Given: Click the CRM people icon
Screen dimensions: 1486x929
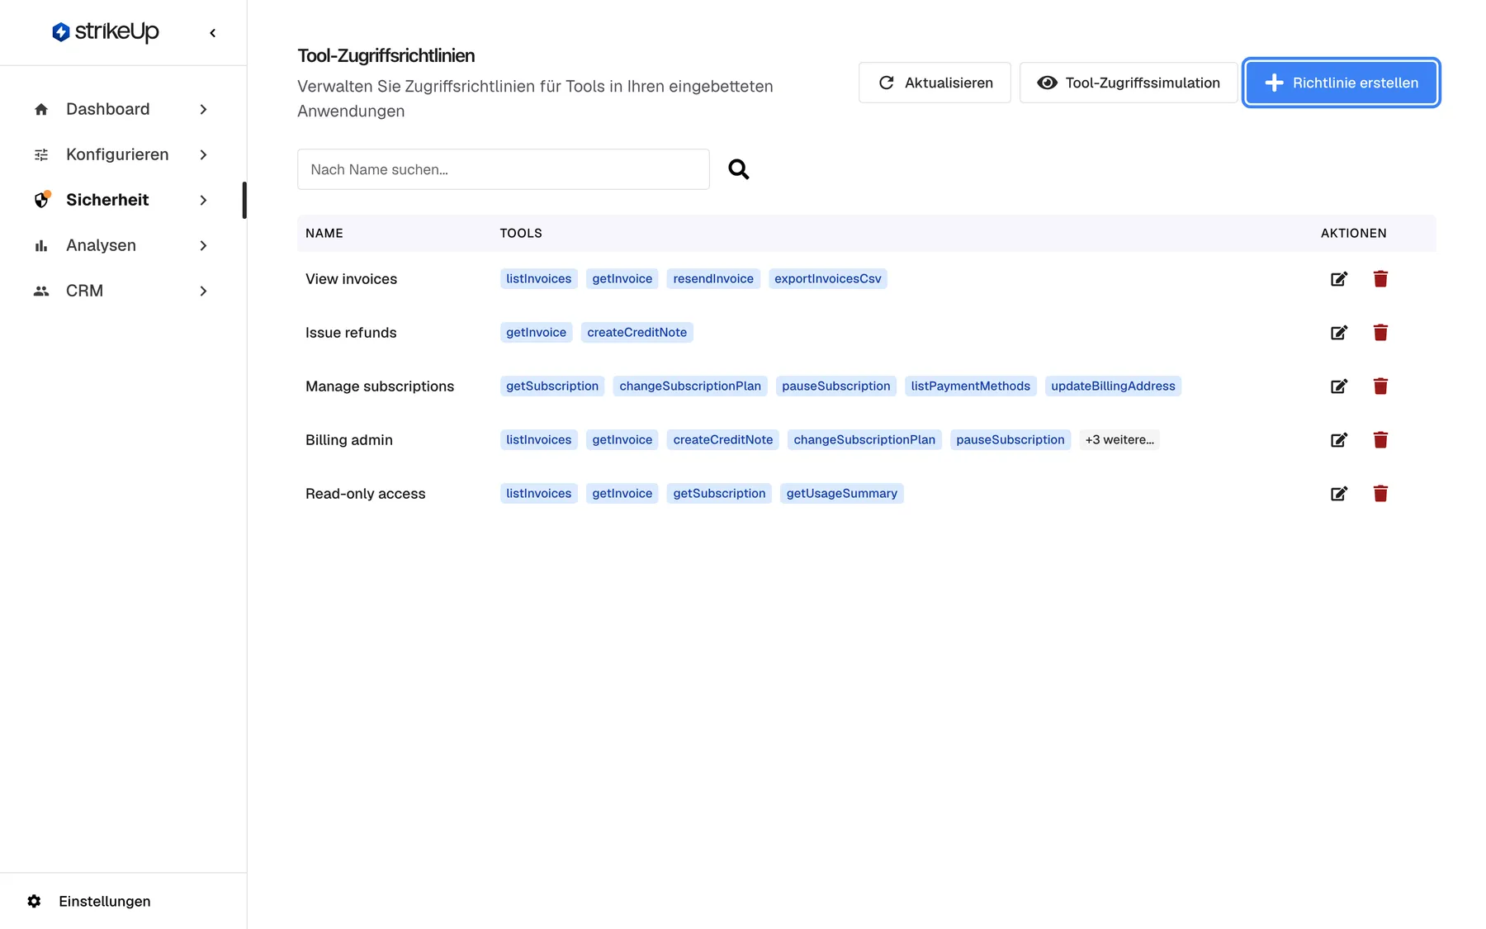Looking at the screenshot, I should 41,291.
